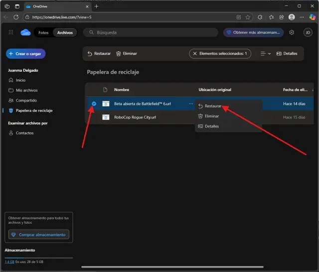Uncheck the Battlefield 6 file checkbox
The image size is (319, 272).
(x=94, y=103)
